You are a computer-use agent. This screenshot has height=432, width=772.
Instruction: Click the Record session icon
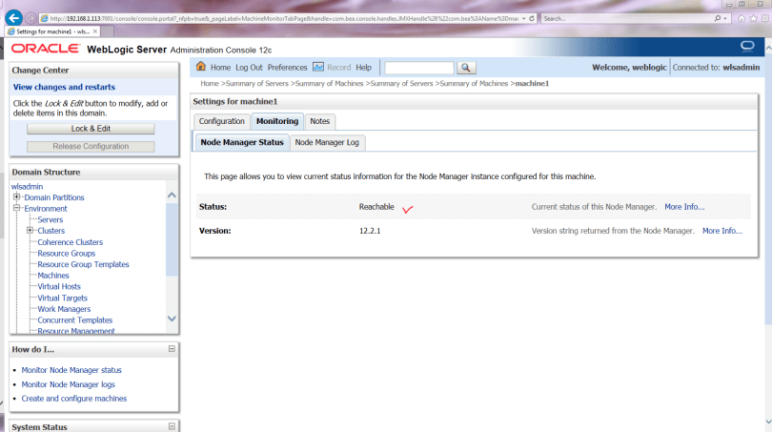coord(318,67)
